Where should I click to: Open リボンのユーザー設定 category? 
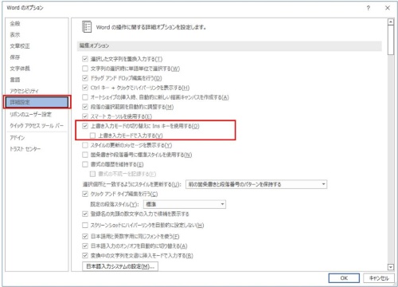31,114
